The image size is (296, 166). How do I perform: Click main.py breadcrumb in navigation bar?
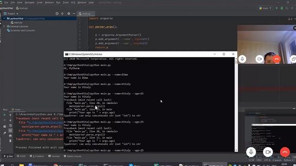tap(22, 8)
